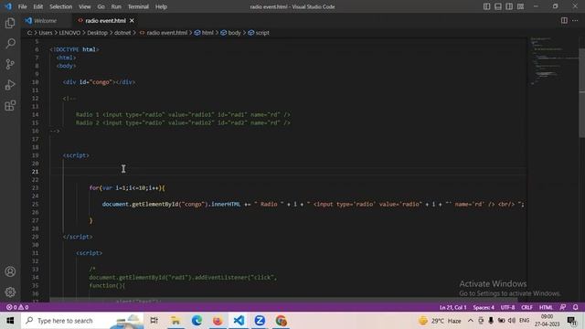Open the File menu
Image resolution: width=585 pixels, height=329 pixels.
coord(22,6)
